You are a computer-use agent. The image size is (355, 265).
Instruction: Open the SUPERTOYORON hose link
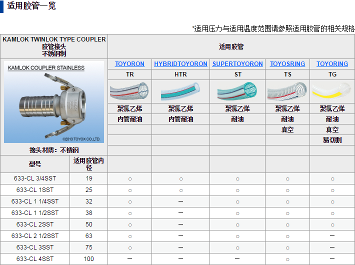tap(237, 64)
